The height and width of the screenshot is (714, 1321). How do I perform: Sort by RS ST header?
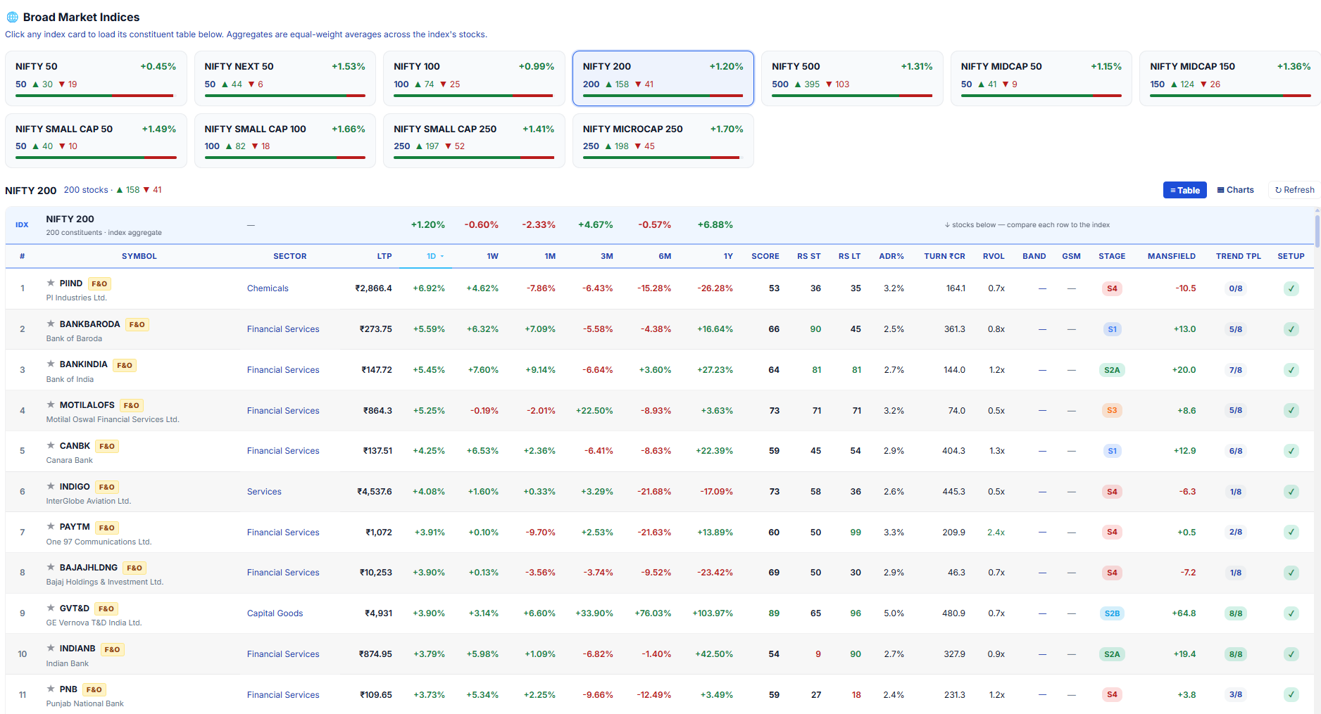809,256
